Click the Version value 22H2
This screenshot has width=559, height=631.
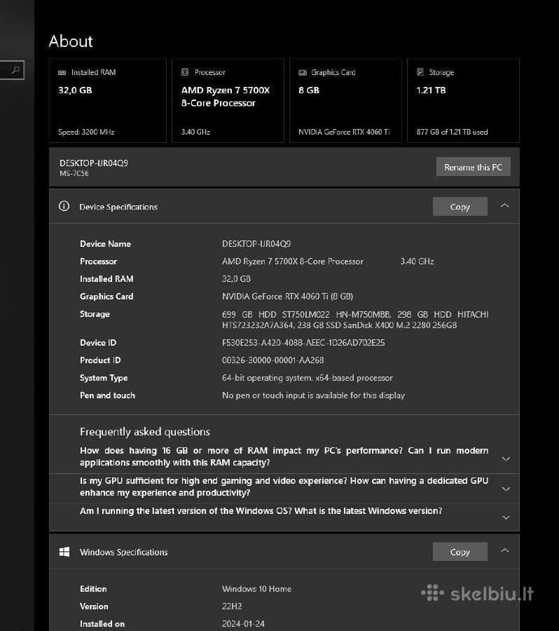232,606
